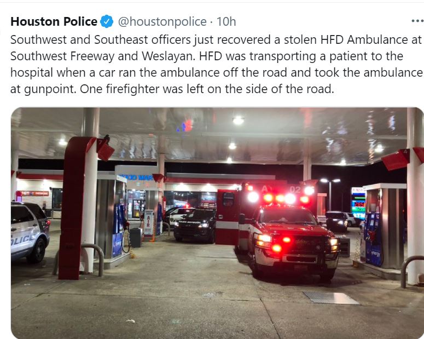The height and width of the screenshot is (339, 424).
Task: Open the 10h tweet timestamp
Action: (226, 21)
